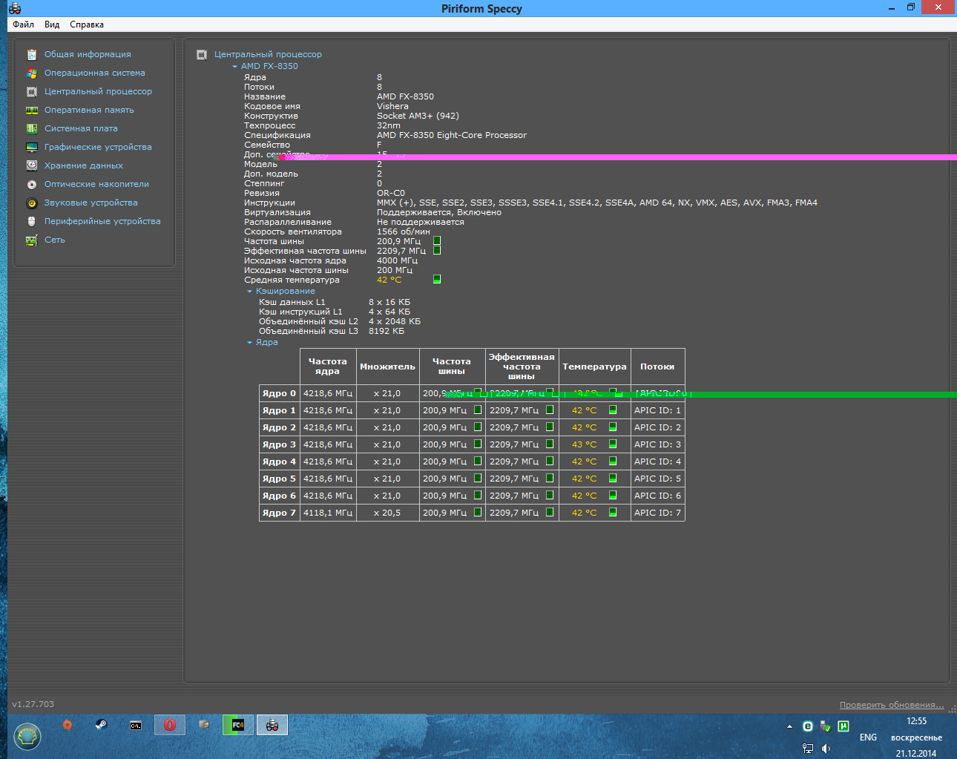Viewport: 957px width, 759px height.
Task: Open the volume control in the system tray
Action: click(826, 749)
